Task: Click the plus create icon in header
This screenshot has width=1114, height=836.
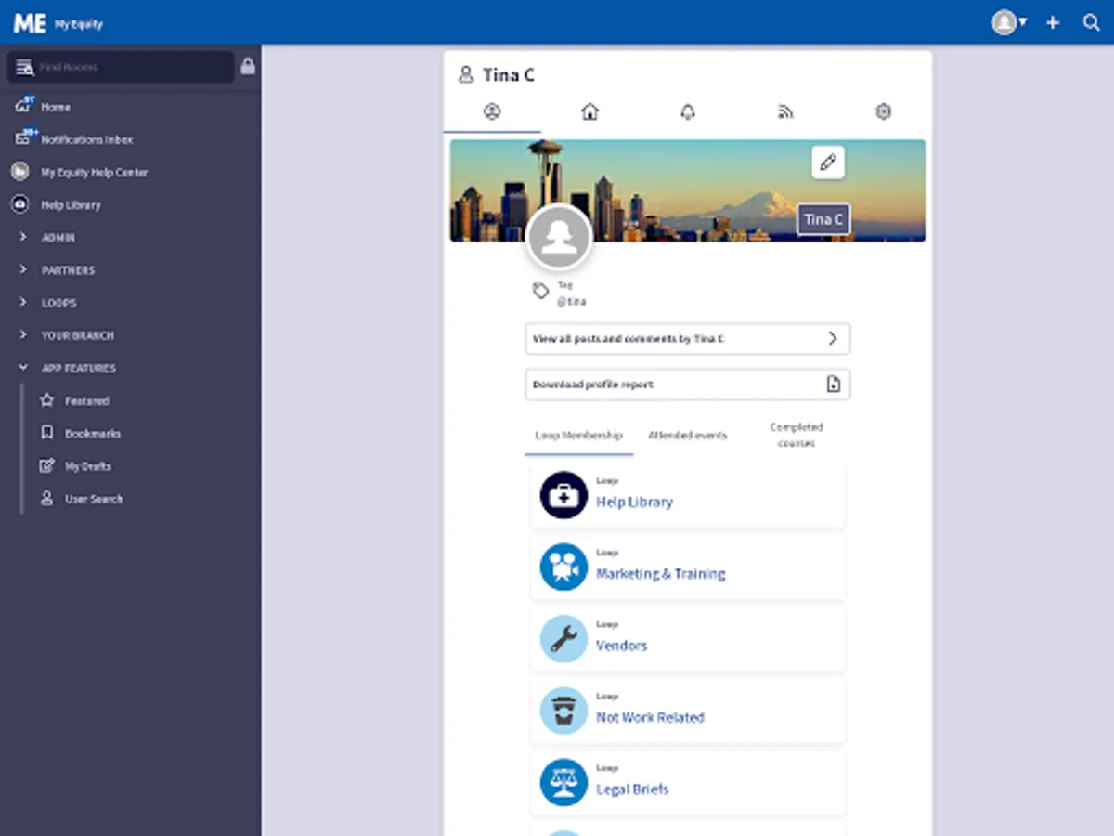Action: pos(1053,22)
